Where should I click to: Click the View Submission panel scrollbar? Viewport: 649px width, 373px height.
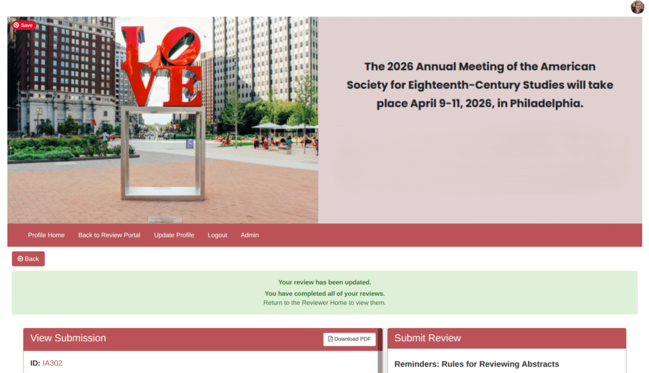380,351
